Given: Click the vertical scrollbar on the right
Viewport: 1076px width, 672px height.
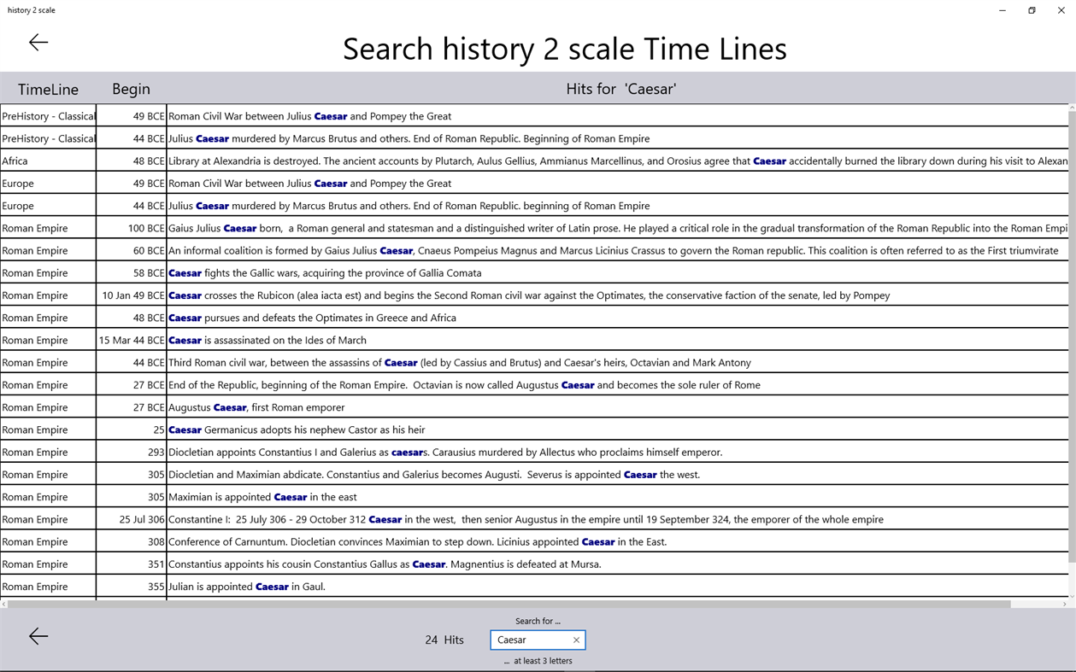Looking at the screenshot, I should pos(1070,342).
